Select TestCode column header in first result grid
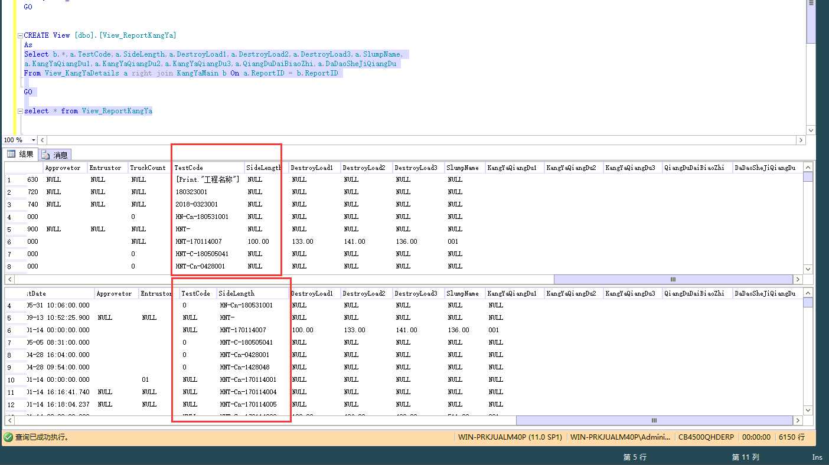Image resolution: width=829 pixels, height=465 pixels. (208, 168)
